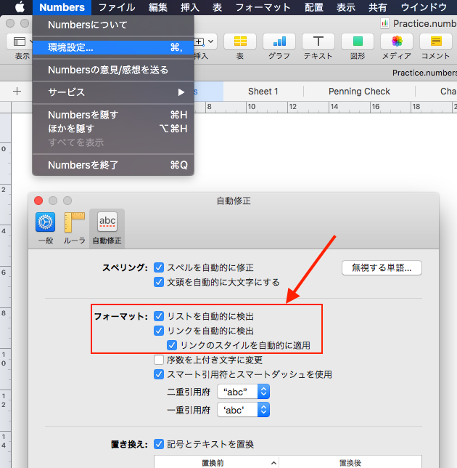The image size is (457, 468).
Task: Click the 図形 (Shape) toolbar icon
Action: coord(358,41)
